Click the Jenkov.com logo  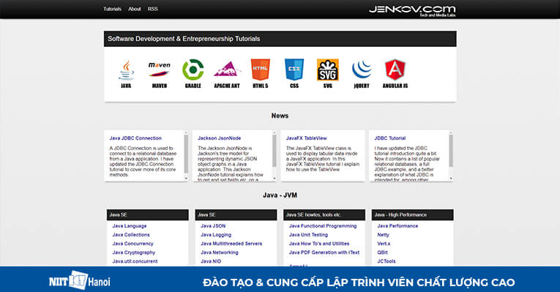pyautogui.click(x=412, y=10)
